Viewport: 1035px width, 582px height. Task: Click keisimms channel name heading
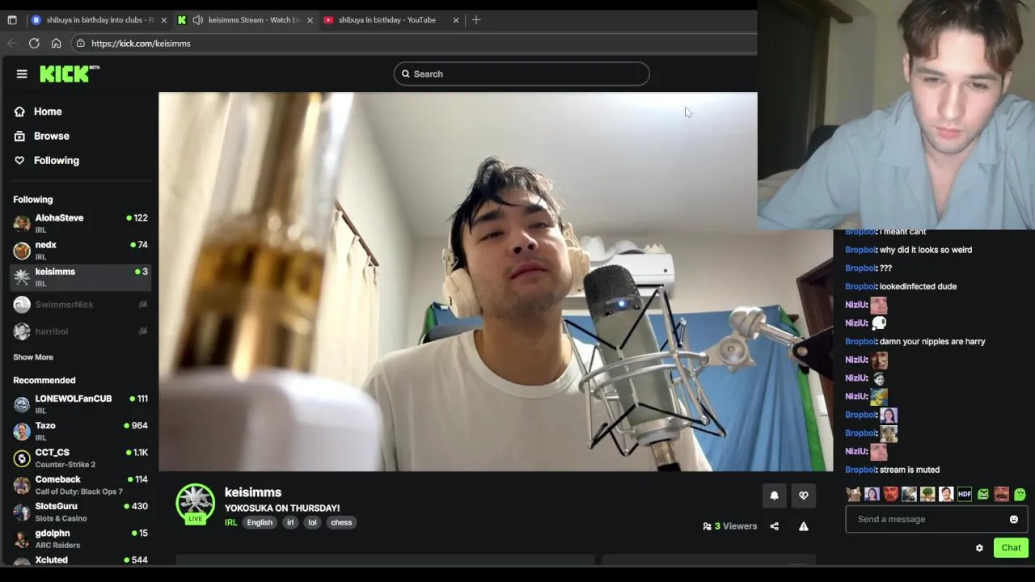(253, 492)
